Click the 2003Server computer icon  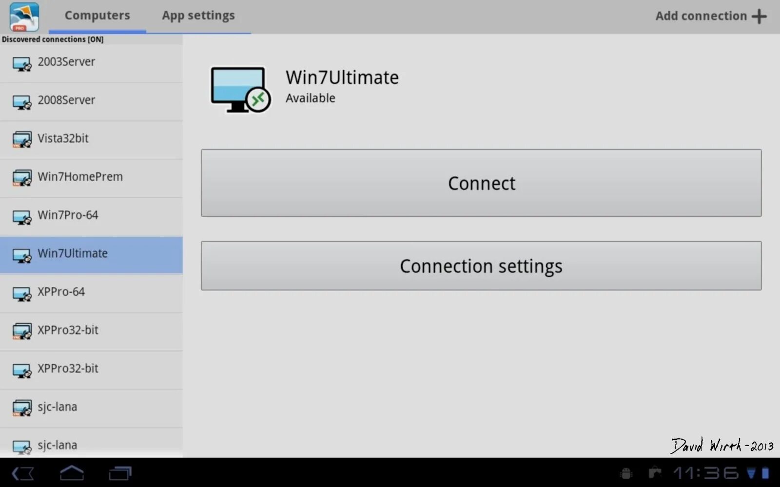tap(22, 64)
